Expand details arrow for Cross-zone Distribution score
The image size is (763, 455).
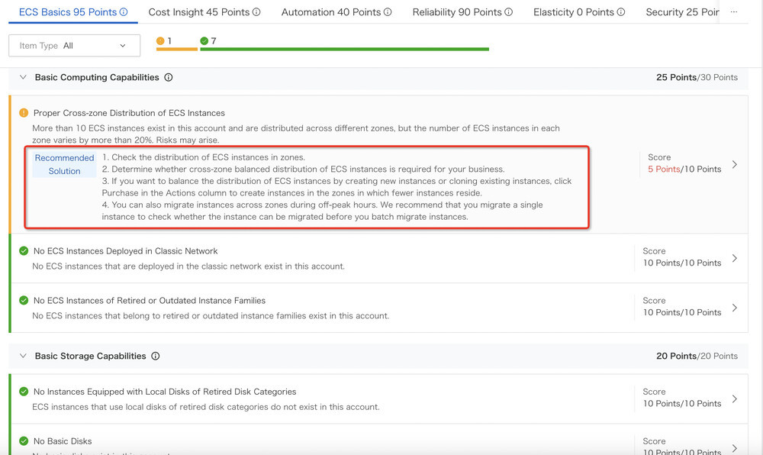click(x=735, y=164)
